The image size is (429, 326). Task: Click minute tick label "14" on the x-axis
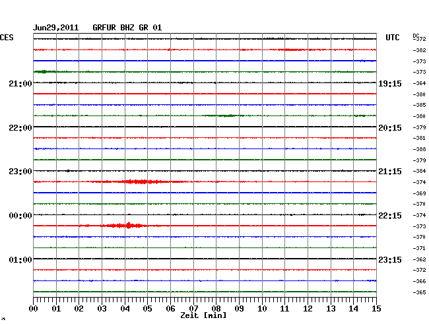[353, 308]
